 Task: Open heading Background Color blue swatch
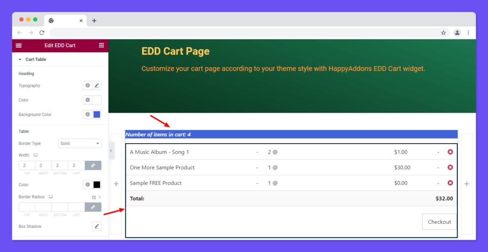(97, 115)
